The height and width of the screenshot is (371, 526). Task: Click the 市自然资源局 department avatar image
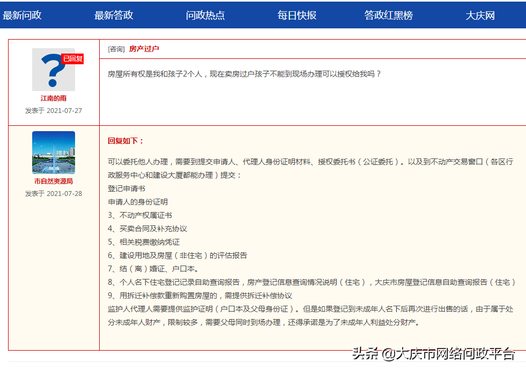tap(53, 153)
